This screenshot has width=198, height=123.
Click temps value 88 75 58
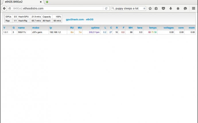(x=152, y=32)
